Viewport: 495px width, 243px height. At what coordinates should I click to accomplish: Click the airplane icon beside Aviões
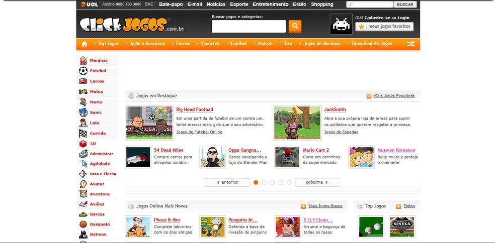(x=83, y=204)
